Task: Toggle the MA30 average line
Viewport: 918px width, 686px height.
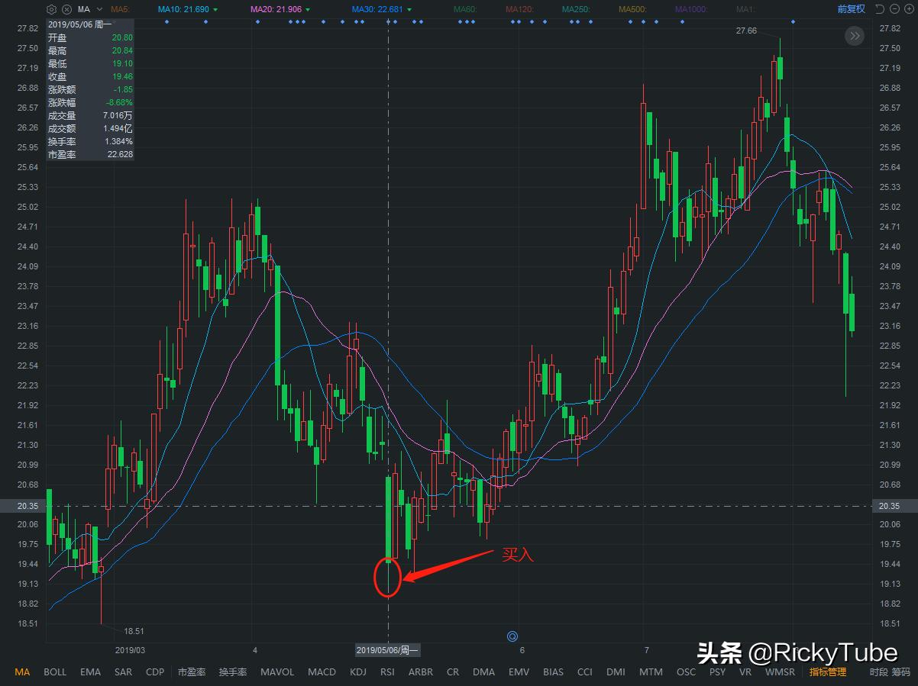Action: coord(382,9)
